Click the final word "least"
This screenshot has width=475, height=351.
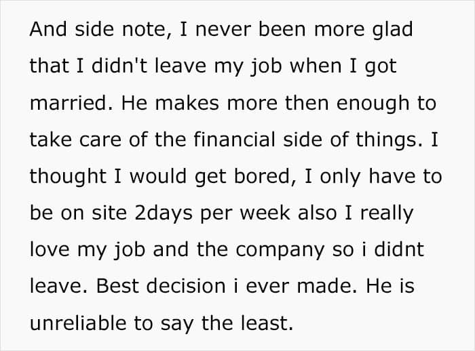click(265, 323)
